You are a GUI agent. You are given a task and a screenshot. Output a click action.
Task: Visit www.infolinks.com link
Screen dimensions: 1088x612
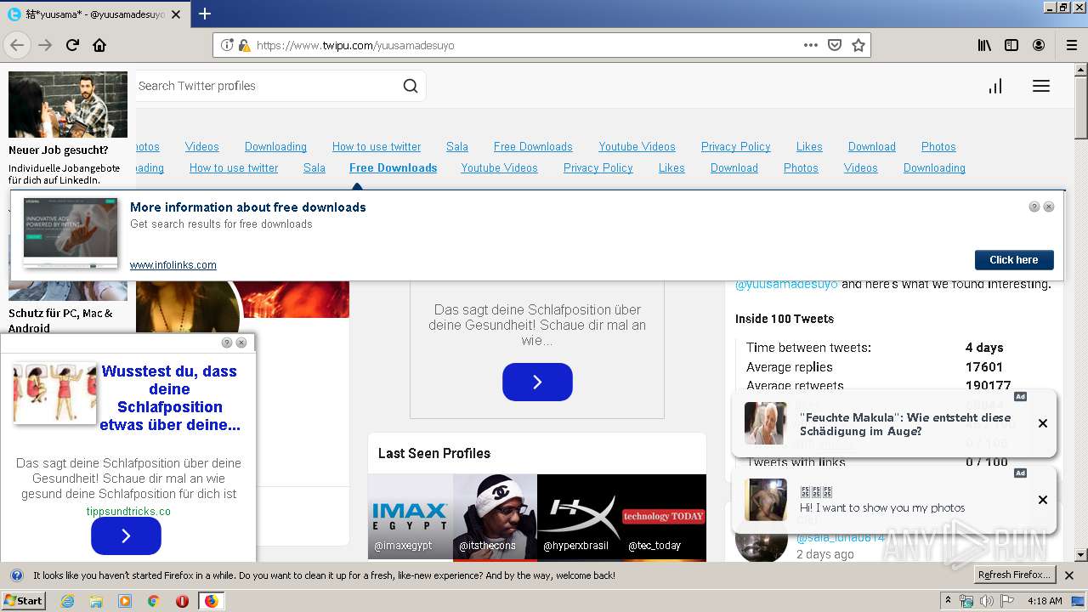[173, 265]
